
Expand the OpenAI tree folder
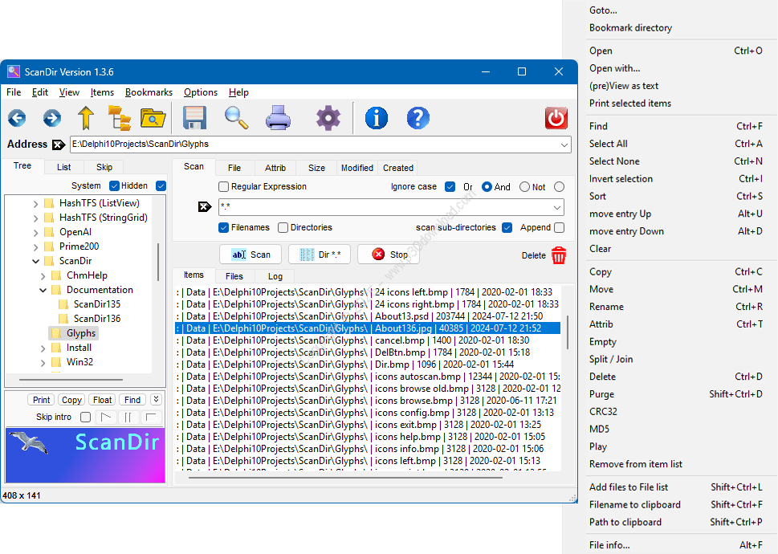click(x=35, y=232)
